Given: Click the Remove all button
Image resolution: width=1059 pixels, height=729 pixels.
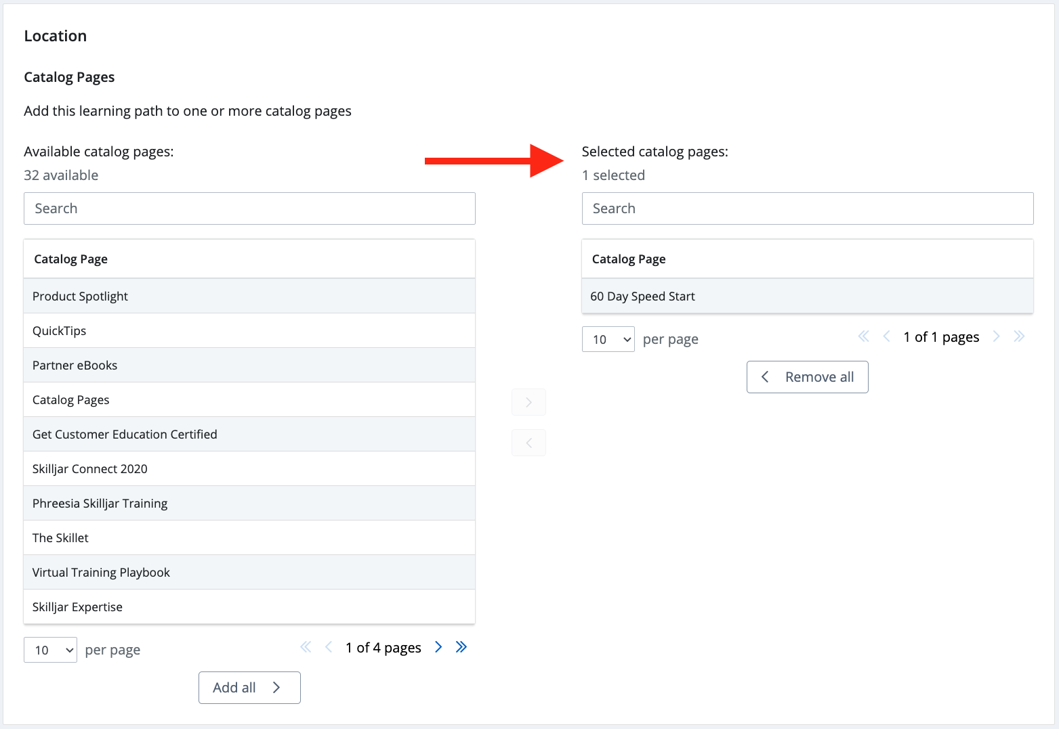Looking at the screenshot, I should coord(807,377).
